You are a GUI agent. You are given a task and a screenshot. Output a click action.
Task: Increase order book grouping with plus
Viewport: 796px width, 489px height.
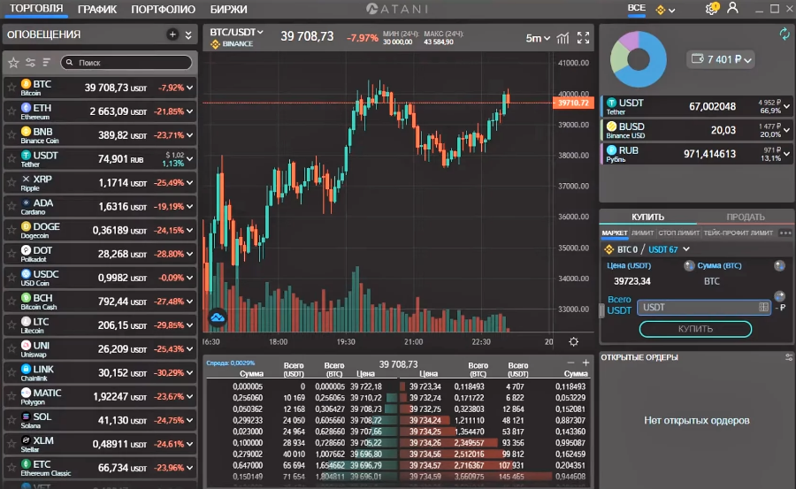click(586, 363)
